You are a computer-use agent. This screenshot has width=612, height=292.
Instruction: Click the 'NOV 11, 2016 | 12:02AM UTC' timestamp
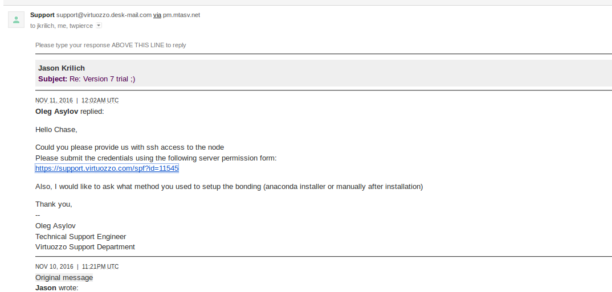tap(77, 101)
